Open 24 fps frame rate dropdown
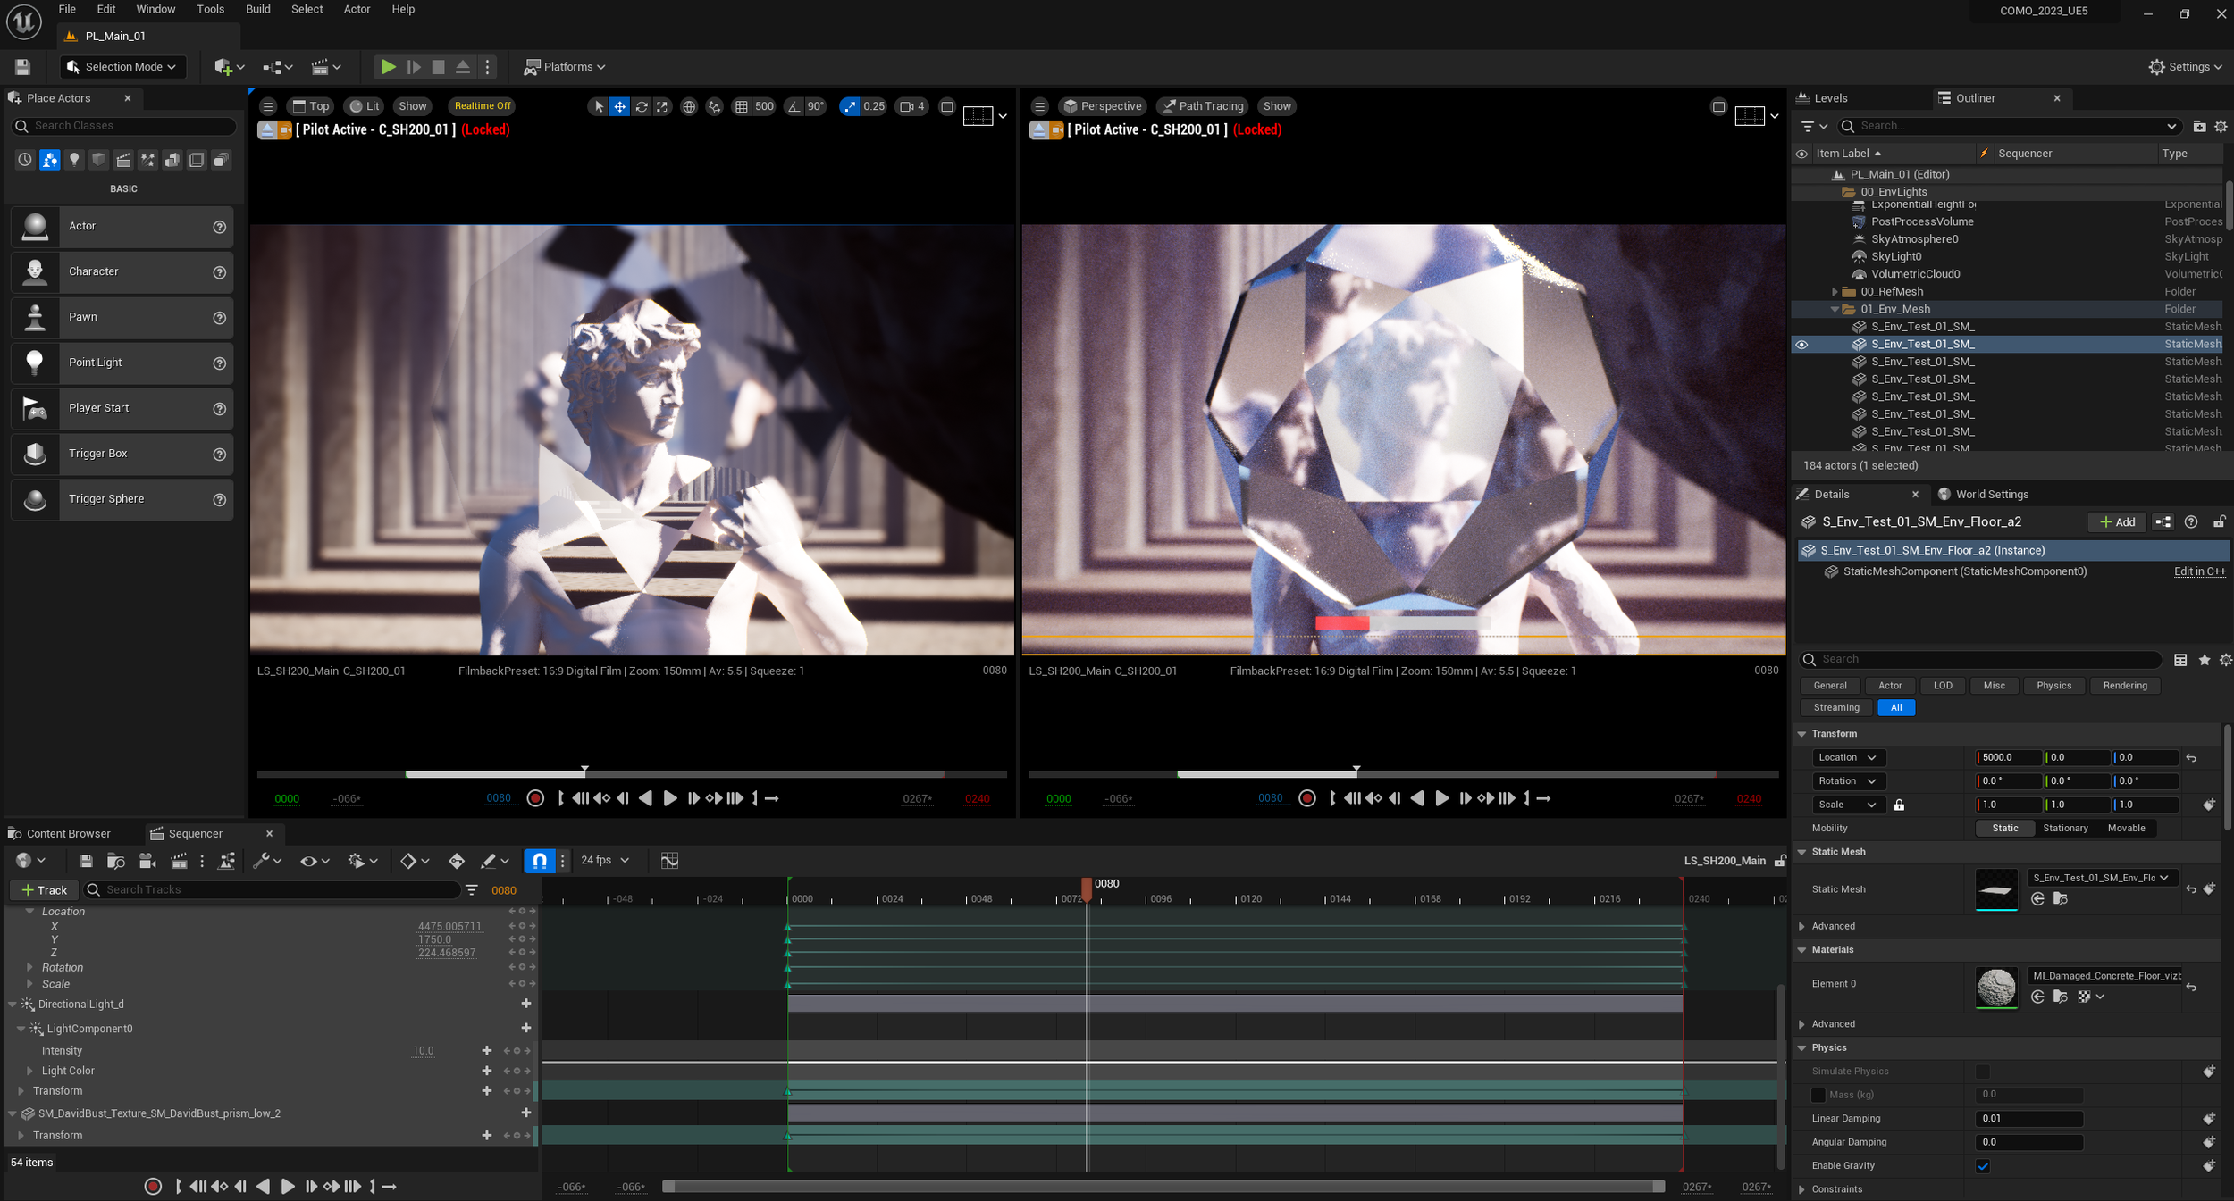 coord(605,861)
